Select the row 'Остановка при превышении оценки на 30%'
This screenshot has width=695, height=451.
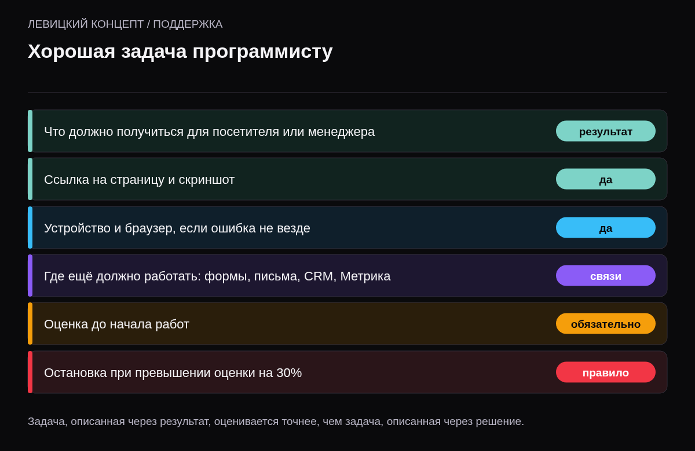click(348, 372)
